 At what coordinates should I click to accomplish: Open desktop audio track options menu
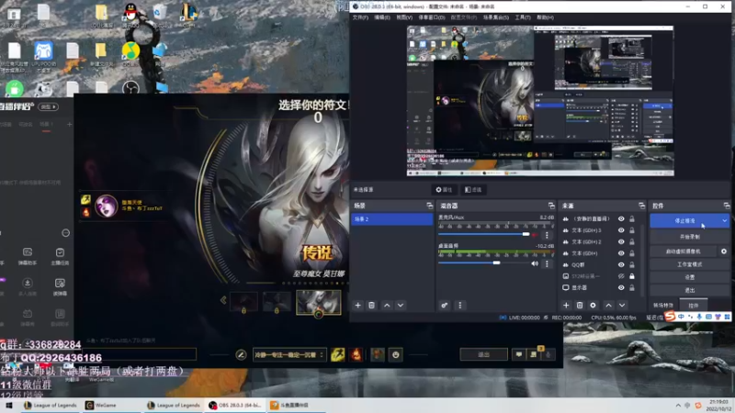tap(547, 264)
